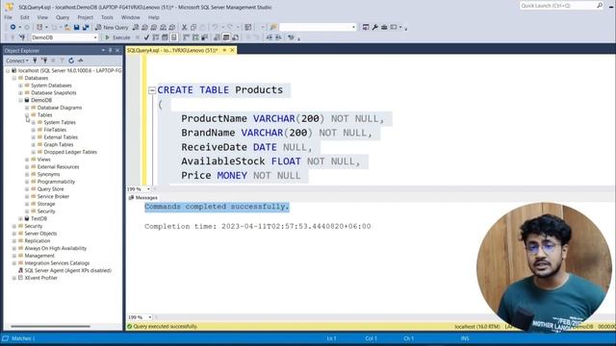Click the Object Explorer horizontal scrollbar
Viewport: 616px width, 346px height.
coord(50,326)
